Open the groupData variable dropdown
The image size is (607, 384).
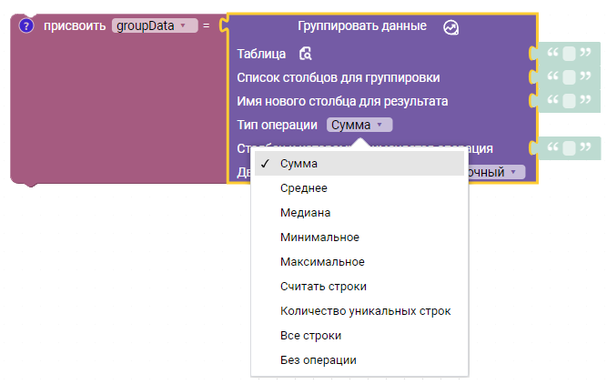(155, 25)
